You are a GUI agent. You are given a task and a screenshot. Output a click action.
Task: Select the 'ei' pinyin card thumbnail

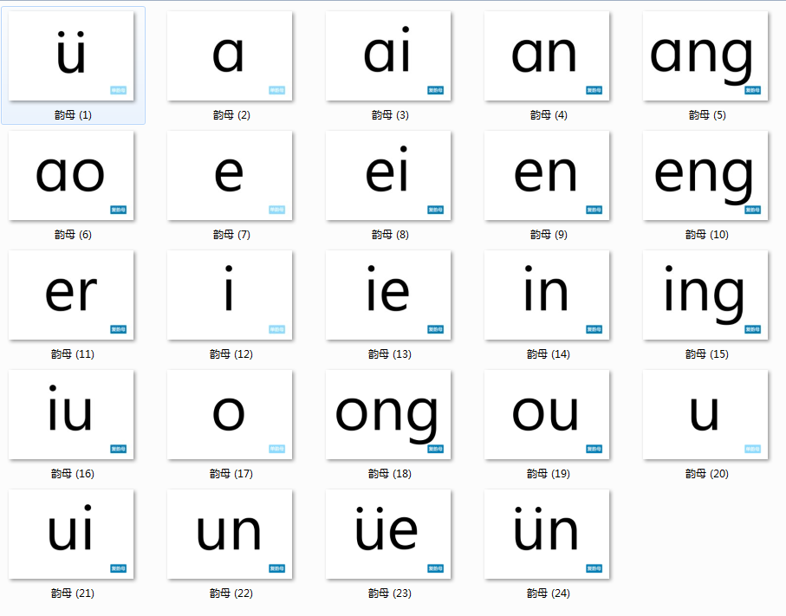(x=388, y=175)
